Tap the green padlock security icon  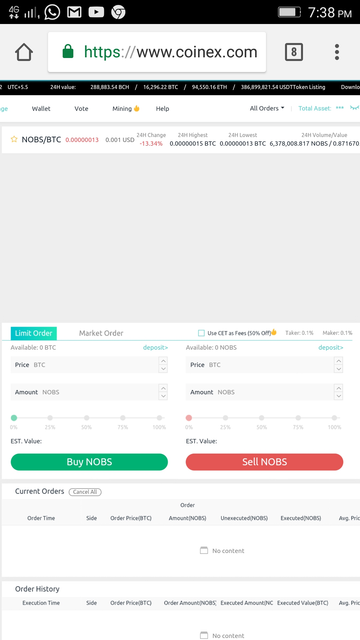click(68, 51)
